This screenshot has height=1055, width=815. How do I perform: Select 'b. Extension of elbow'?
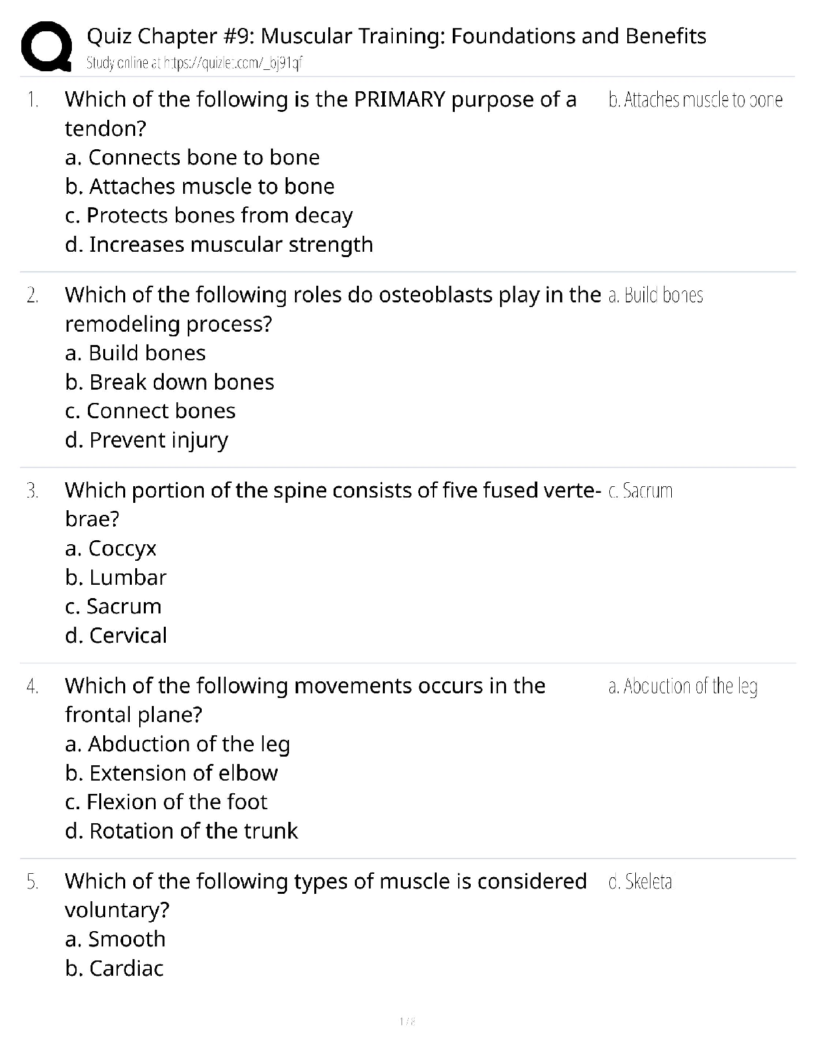coord(172,773)
